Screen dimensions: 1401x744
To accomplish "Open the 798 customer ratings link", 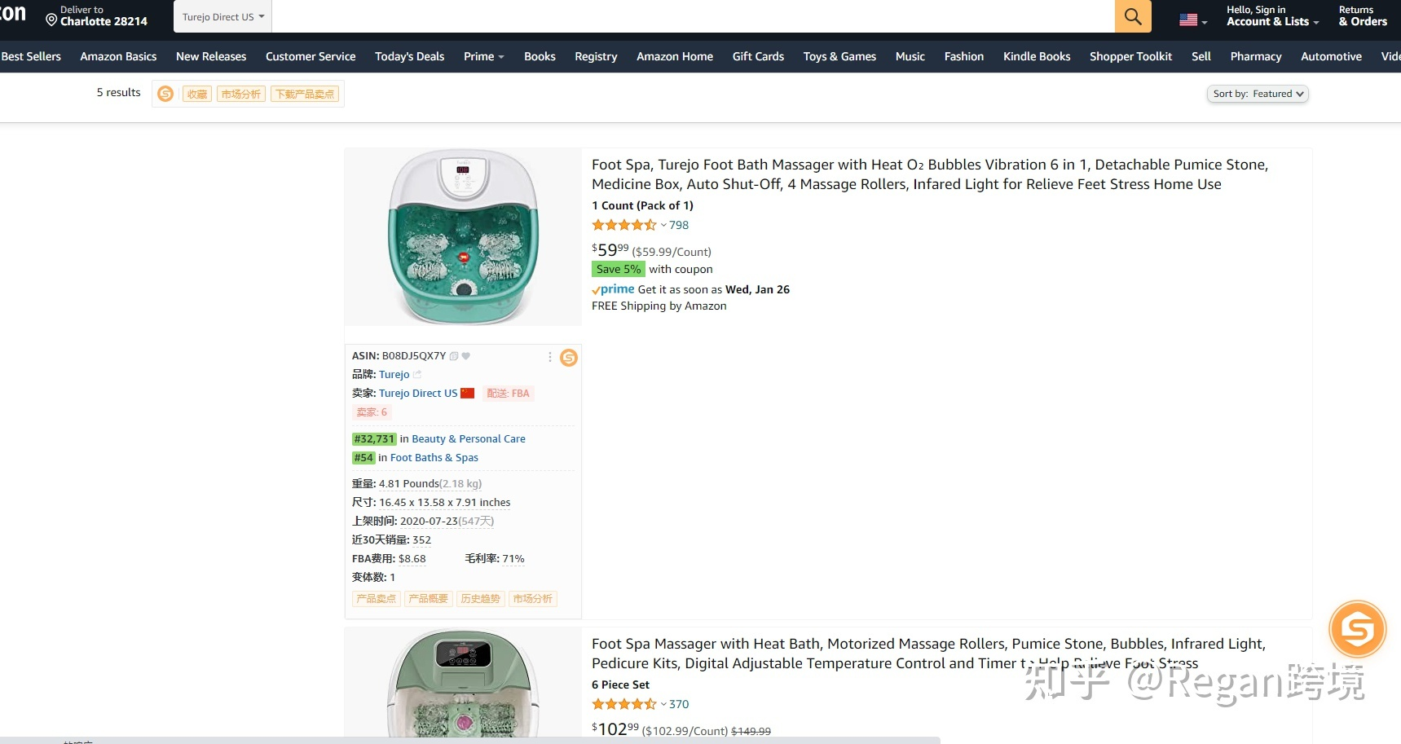I will [678, 225].
